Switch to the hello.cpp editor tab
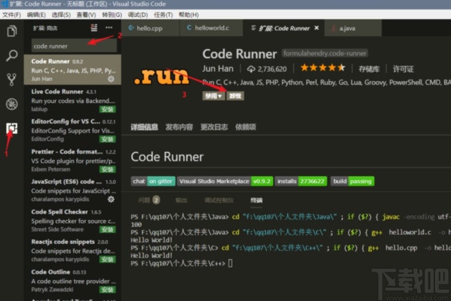The width and height of the screenshot is (451, 301). point(149,28)
